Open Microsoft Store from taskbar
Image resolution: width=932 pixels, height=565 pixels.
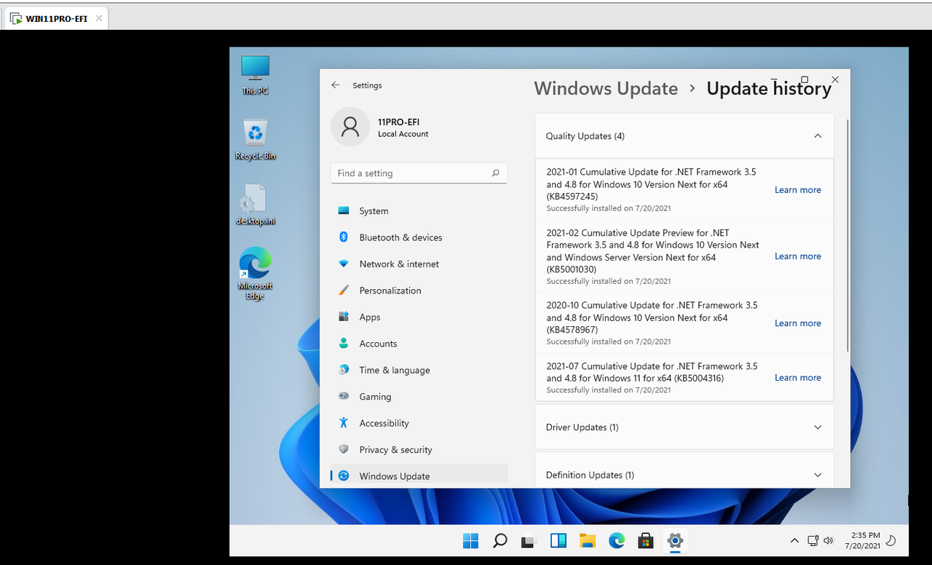646,541
